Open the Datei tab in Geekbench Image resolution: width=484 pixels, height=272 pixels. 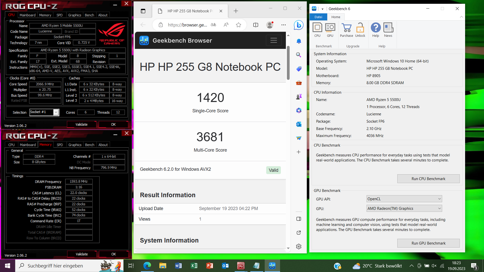coord(318,17)
